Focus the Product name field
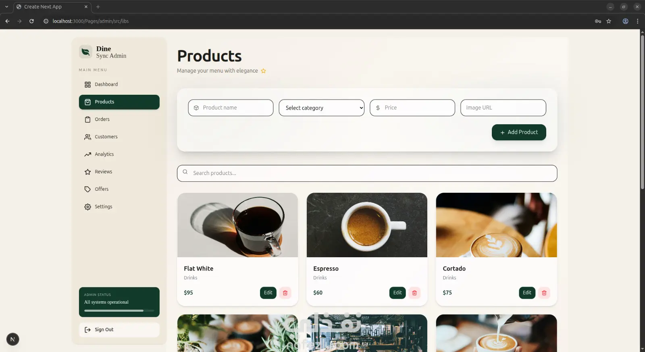645x352 pixels. point(231,108)
